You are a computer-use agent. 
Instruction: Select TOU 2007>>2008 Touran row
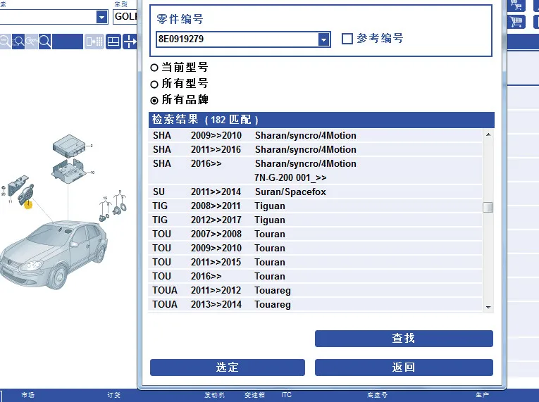click(x=315, y=234)
